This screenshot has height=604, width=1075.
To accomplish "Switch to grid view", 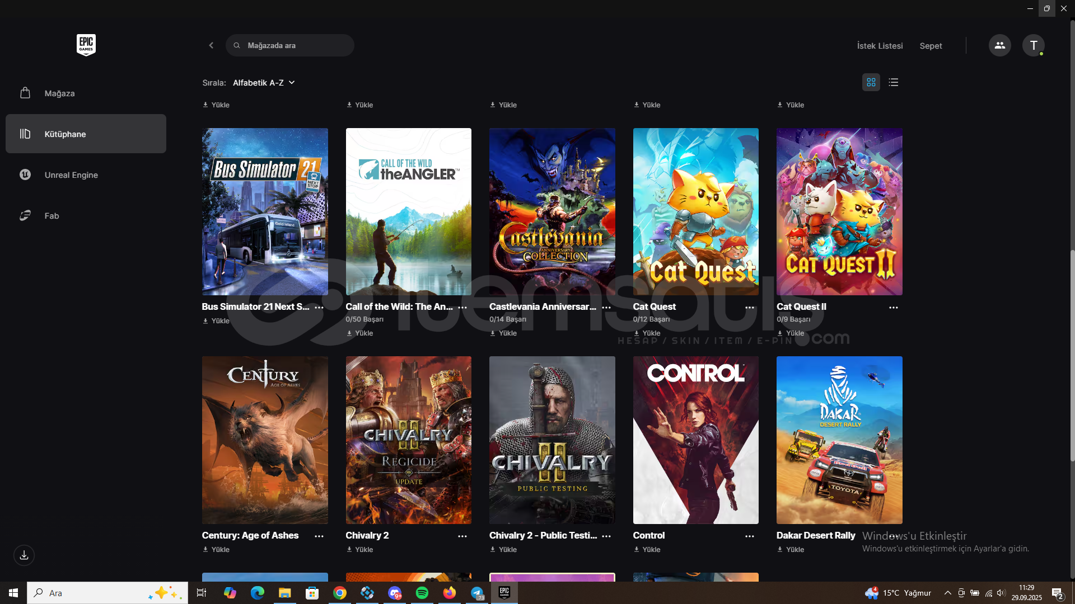I will tap(871, 82).
